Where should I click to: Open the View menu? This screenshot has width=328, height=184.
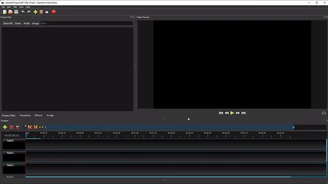(21, 7)
